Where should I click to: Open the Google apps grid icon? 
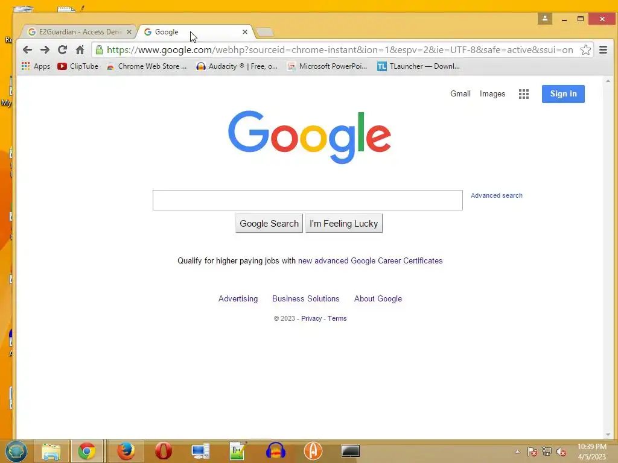[523, 93]
